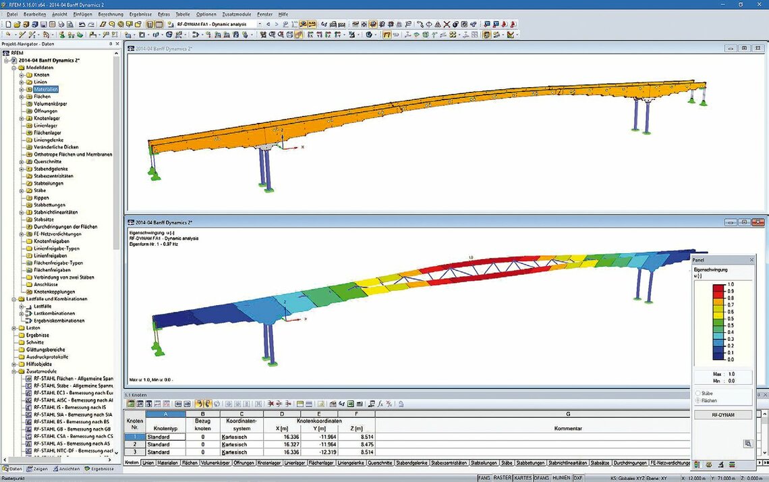Go to previous load case arrow
This screenshot has width=769, height=482.
pos(268,24)
